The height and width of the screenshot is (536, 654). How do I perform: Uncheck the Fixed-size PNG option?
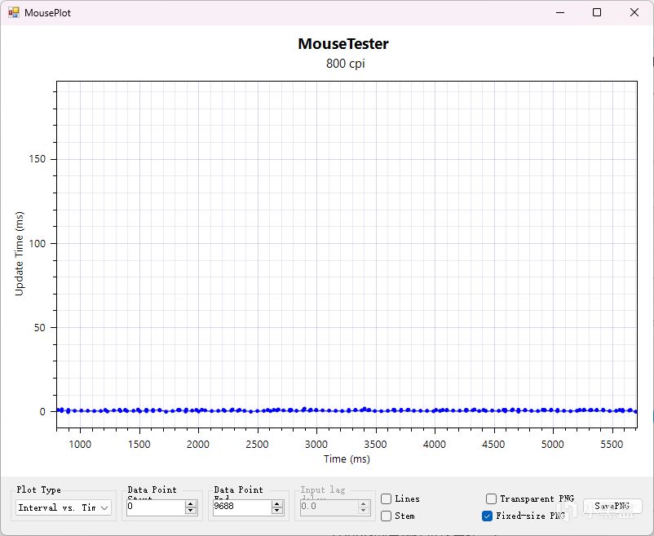coord(487,516)
